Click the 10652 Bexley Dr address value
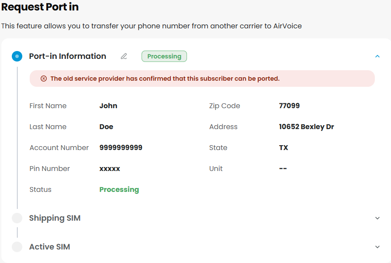This screenshot has width=391, height=263. 307,127
